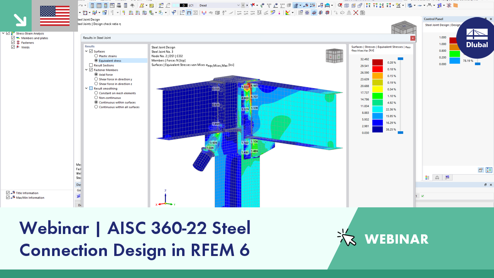Viewport: 494px width, 278px height.
Task: Select Continuous within all surfaces option
Action: pyautogui.click(x=96, y=107)
